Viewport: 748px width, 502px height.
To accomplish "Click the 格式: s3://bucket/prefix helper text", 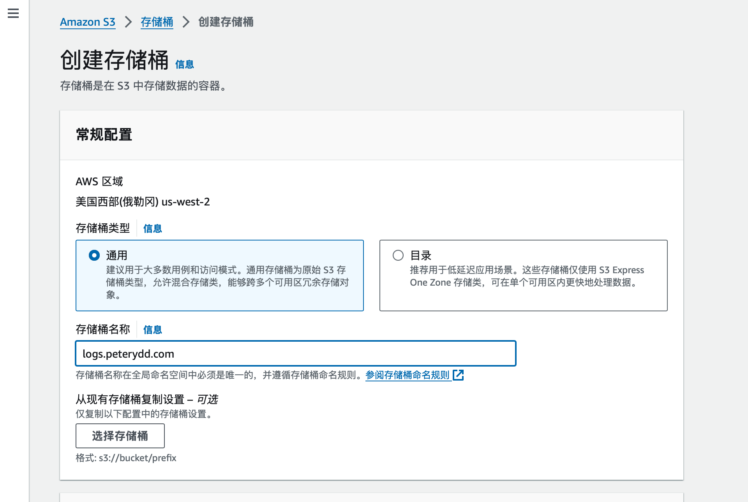I will click(126, 458).
